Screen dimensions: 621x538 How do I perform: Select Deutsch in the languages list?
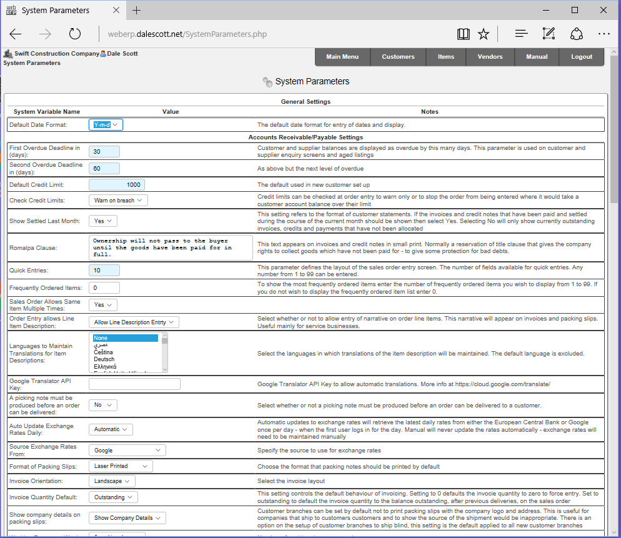point(104,359)
